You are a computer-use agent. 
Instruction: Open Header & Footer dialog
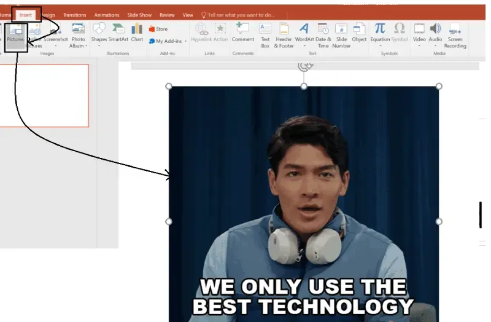pyautogui.click(x=284, y=36)
